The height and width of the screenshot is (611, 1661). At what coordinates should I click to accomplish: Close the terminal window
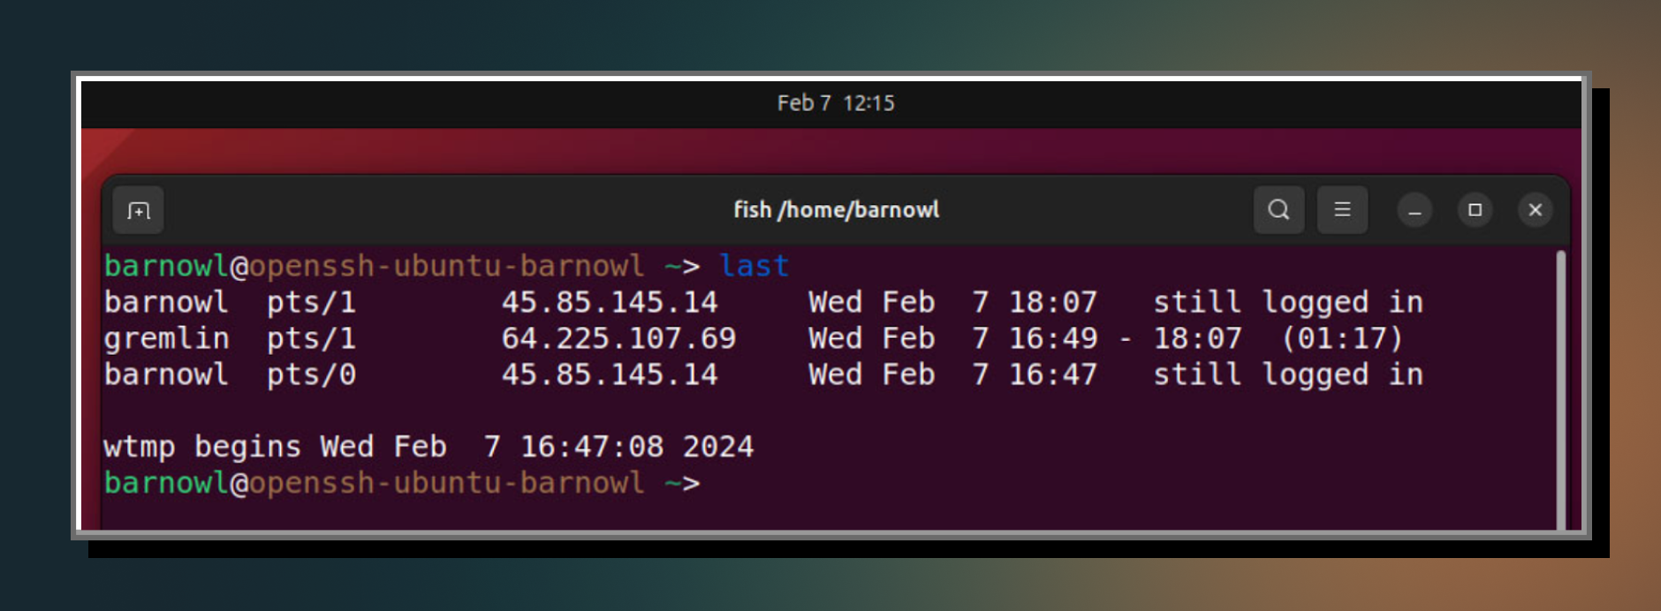[x=1535, y=210]
